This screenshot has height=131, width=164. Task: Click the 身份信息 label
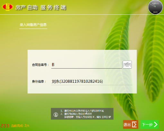click(x=39, y=81)
